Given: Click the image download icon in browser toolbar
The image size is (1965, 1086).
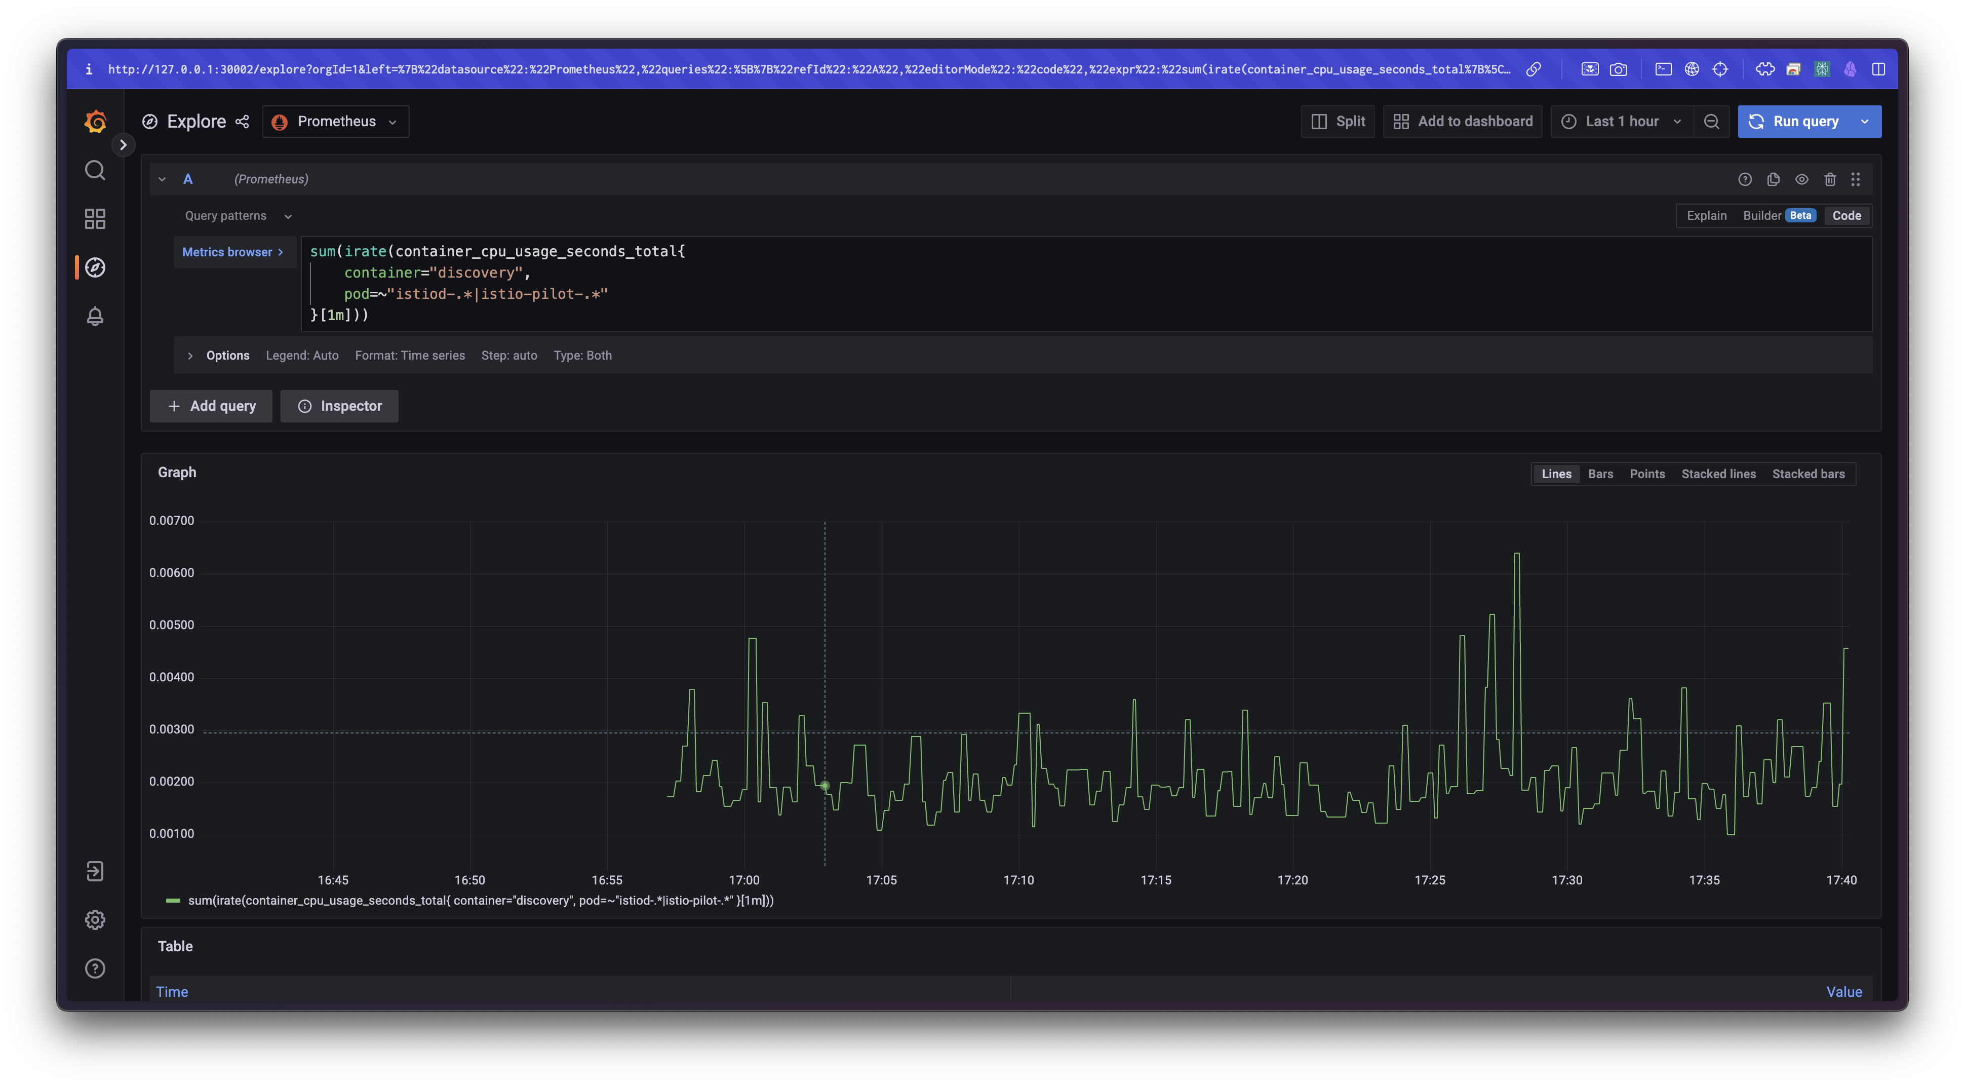Looking at the screenshot, I should [x=1590, y=69].
